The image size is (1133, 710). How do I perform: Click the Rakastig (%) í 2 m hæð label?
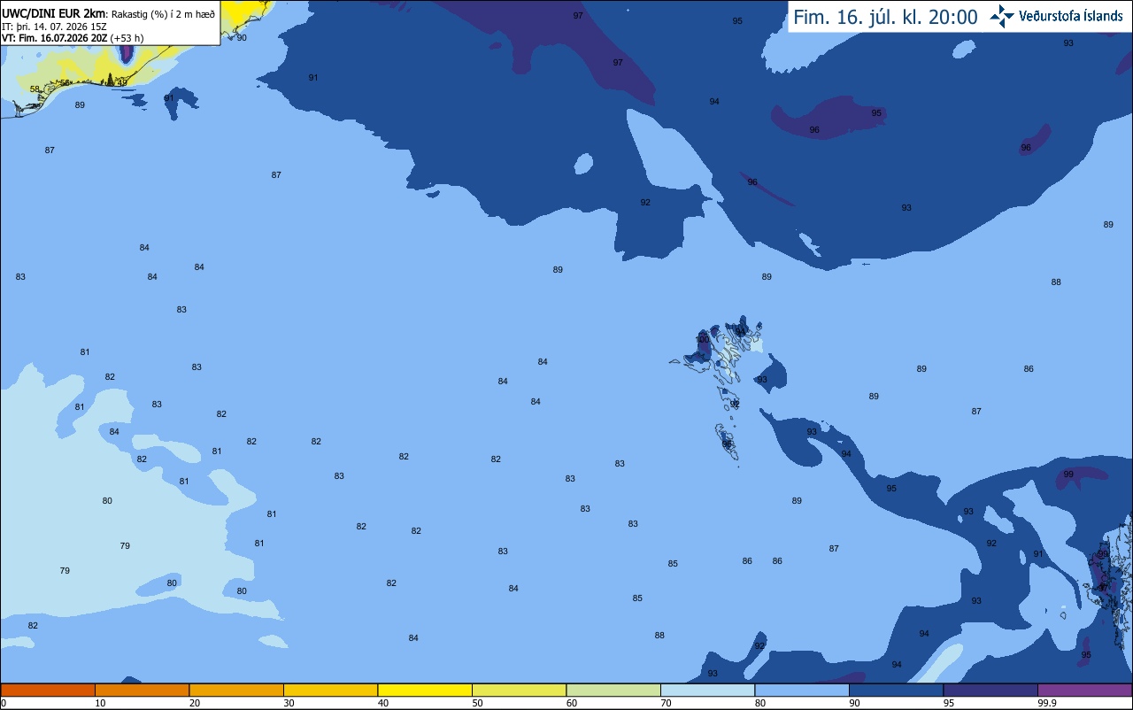[163, 13]
